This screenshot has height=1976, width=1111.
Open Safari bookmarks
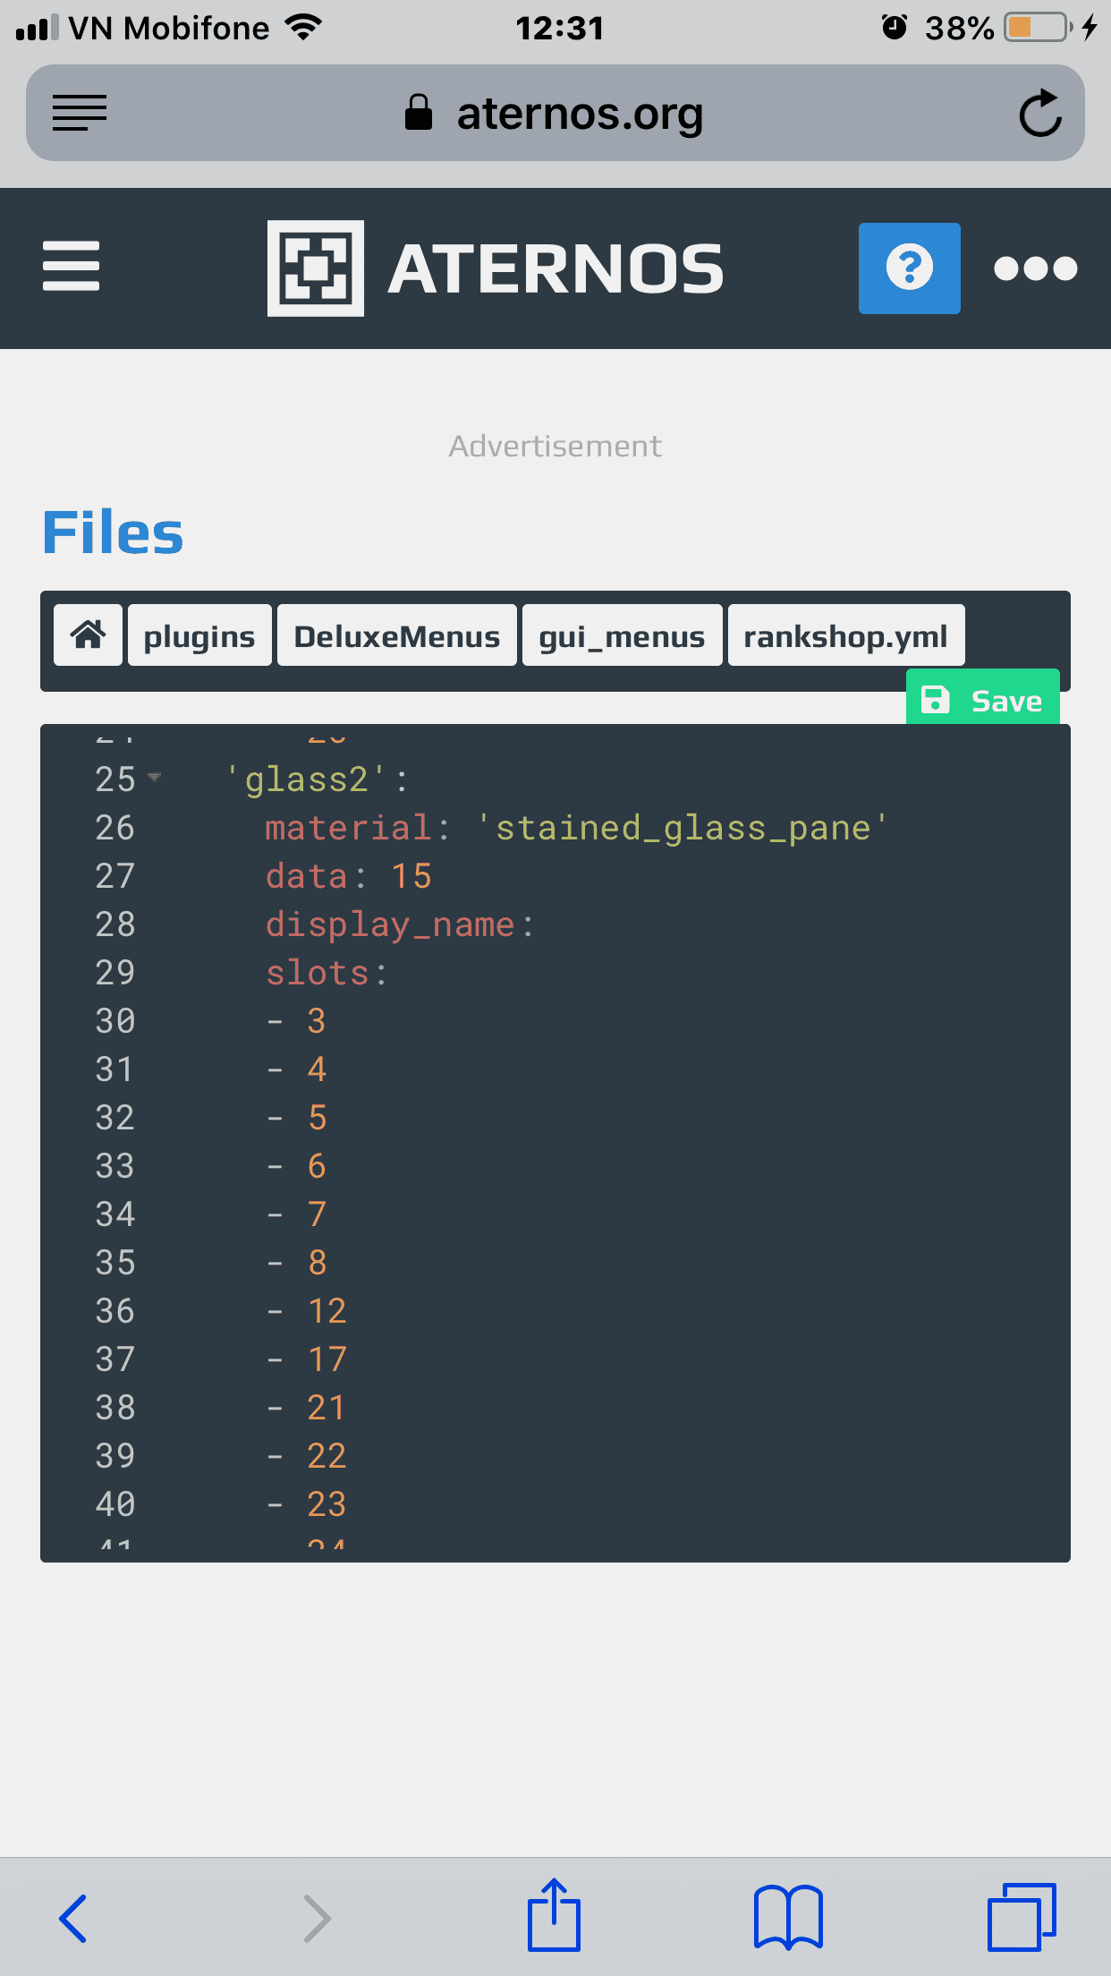(788, 1917)
